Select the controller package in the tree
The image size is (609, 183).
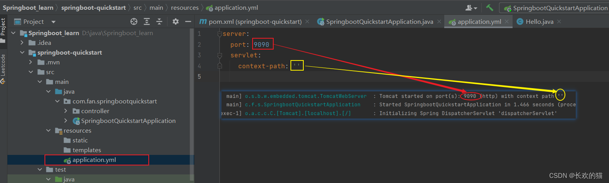pos(95,111)
